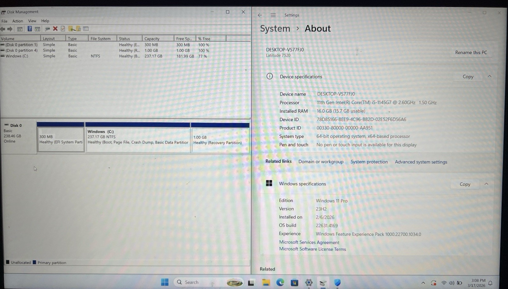Open Microsoft Software License Terms link
Viewport: 508px width, 289px height.
coord(312,249)
